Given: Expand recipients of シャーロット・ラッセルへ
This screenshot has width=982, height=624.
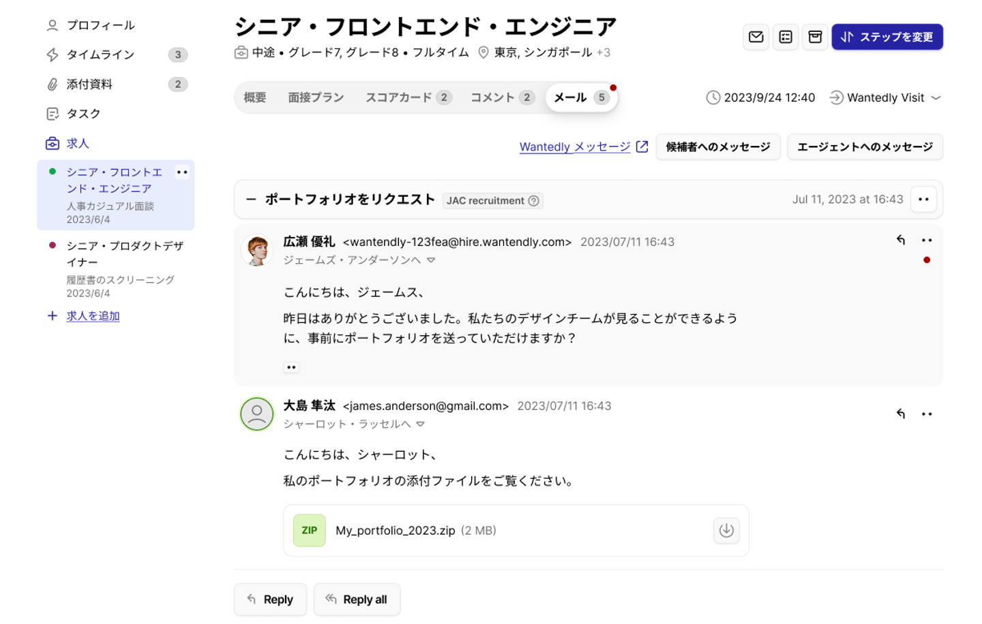Looking at the screenshot, I should pos(421,424).
